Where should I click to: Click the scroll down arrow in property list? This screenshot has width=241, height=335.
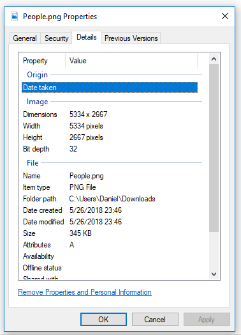pyautogui.click(x=214, y=274)
